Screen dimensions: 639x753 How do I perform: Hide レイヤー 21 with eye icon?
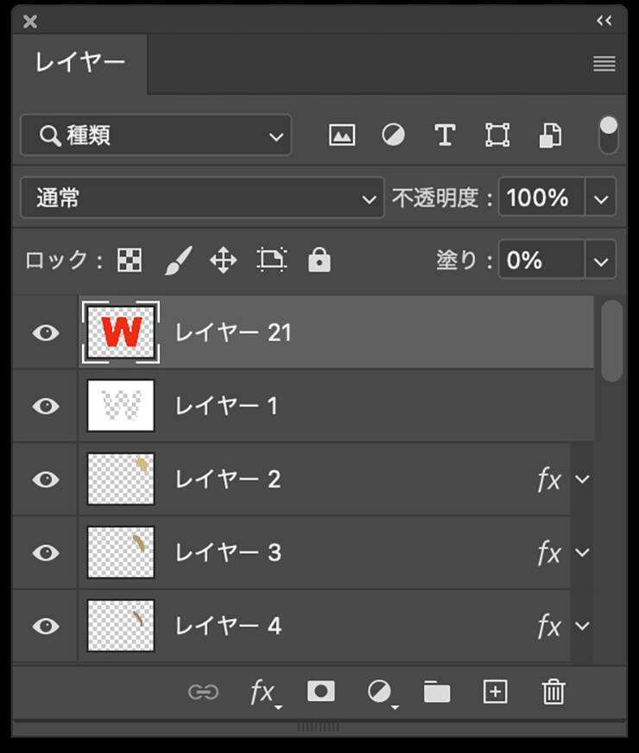[45, 333]
